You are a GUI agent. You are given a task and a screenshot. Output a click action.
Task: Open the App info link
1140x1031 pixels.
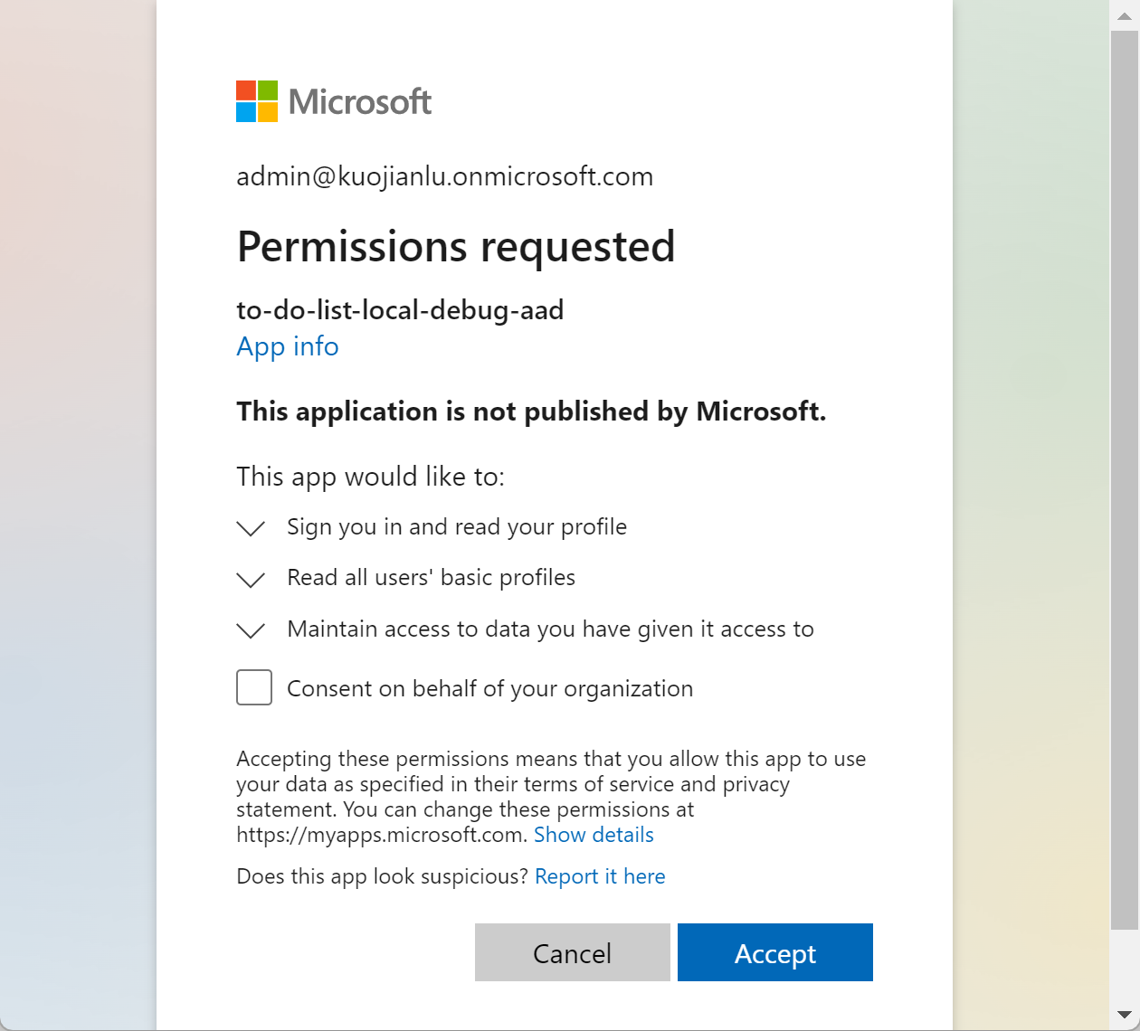(288, 346)
